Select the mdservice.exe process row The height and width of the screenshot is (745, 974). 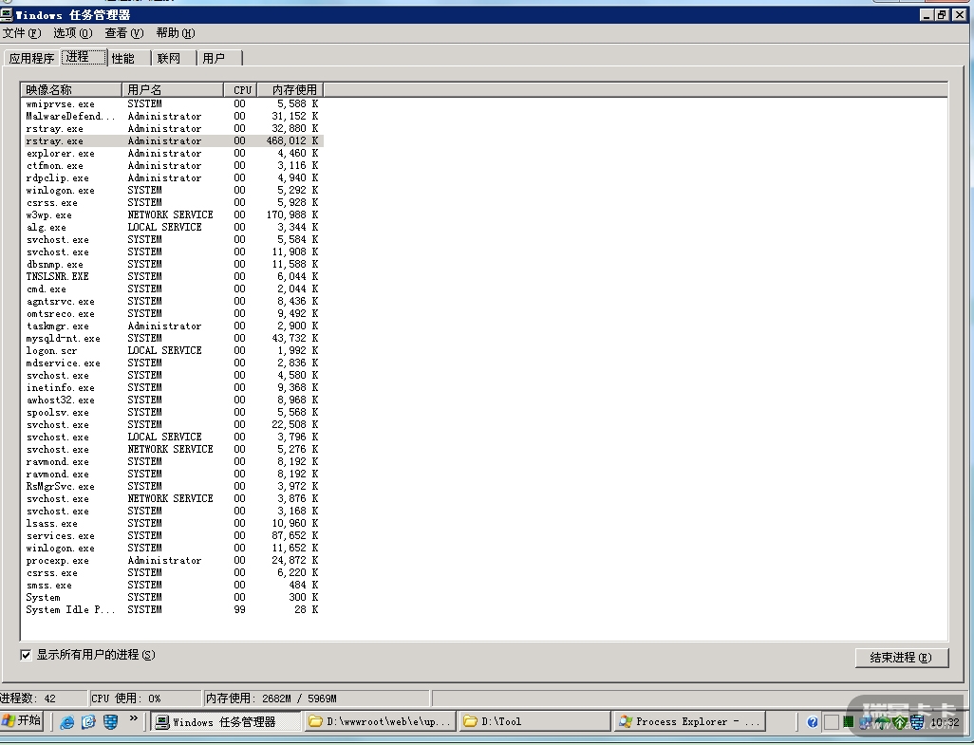click(172, 363)
